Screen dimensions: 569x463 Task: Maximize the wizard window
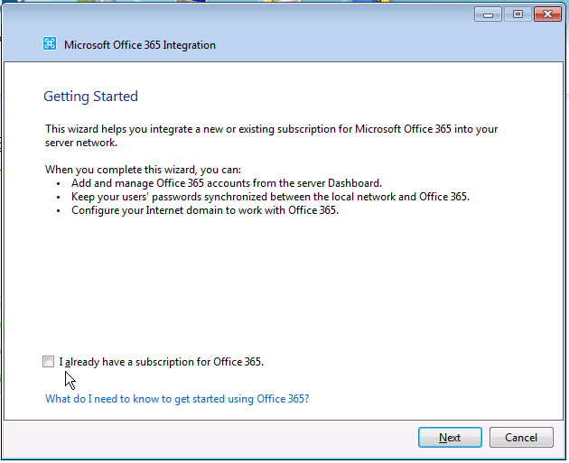518,14
